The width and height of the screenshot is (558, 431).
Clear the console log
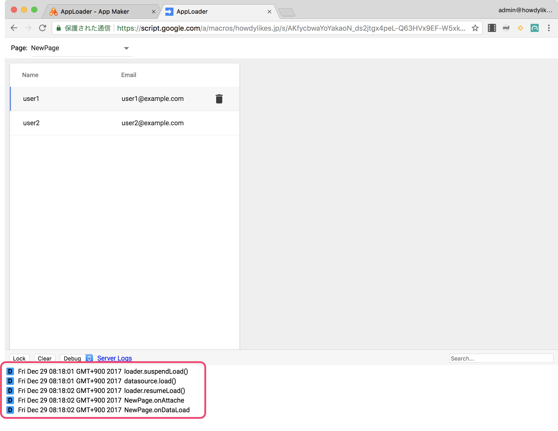[45, 358]
